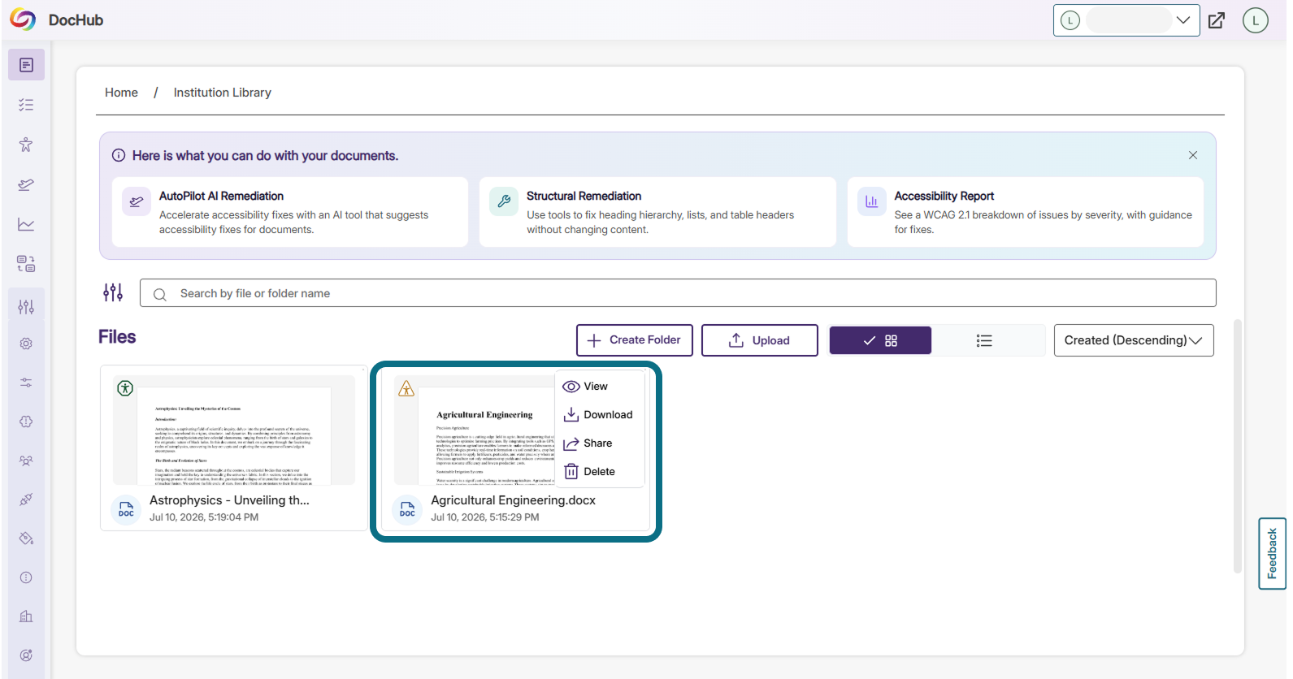
Task: Open the Created (Descending) sort dropdown
Action: tap(1134, 340)
